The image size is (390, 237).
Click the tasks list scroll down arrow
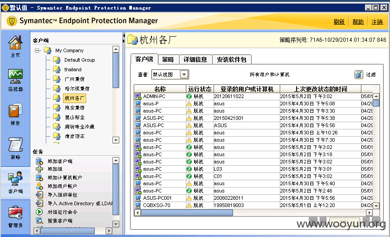point(116,224)
